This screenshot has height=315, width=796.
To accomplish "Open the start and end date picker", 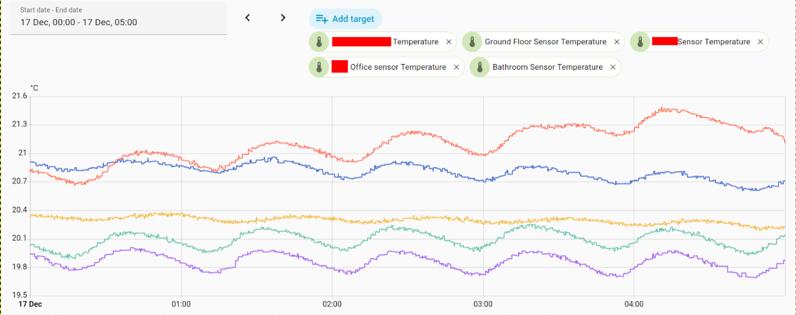I will [x=118, y=18].
